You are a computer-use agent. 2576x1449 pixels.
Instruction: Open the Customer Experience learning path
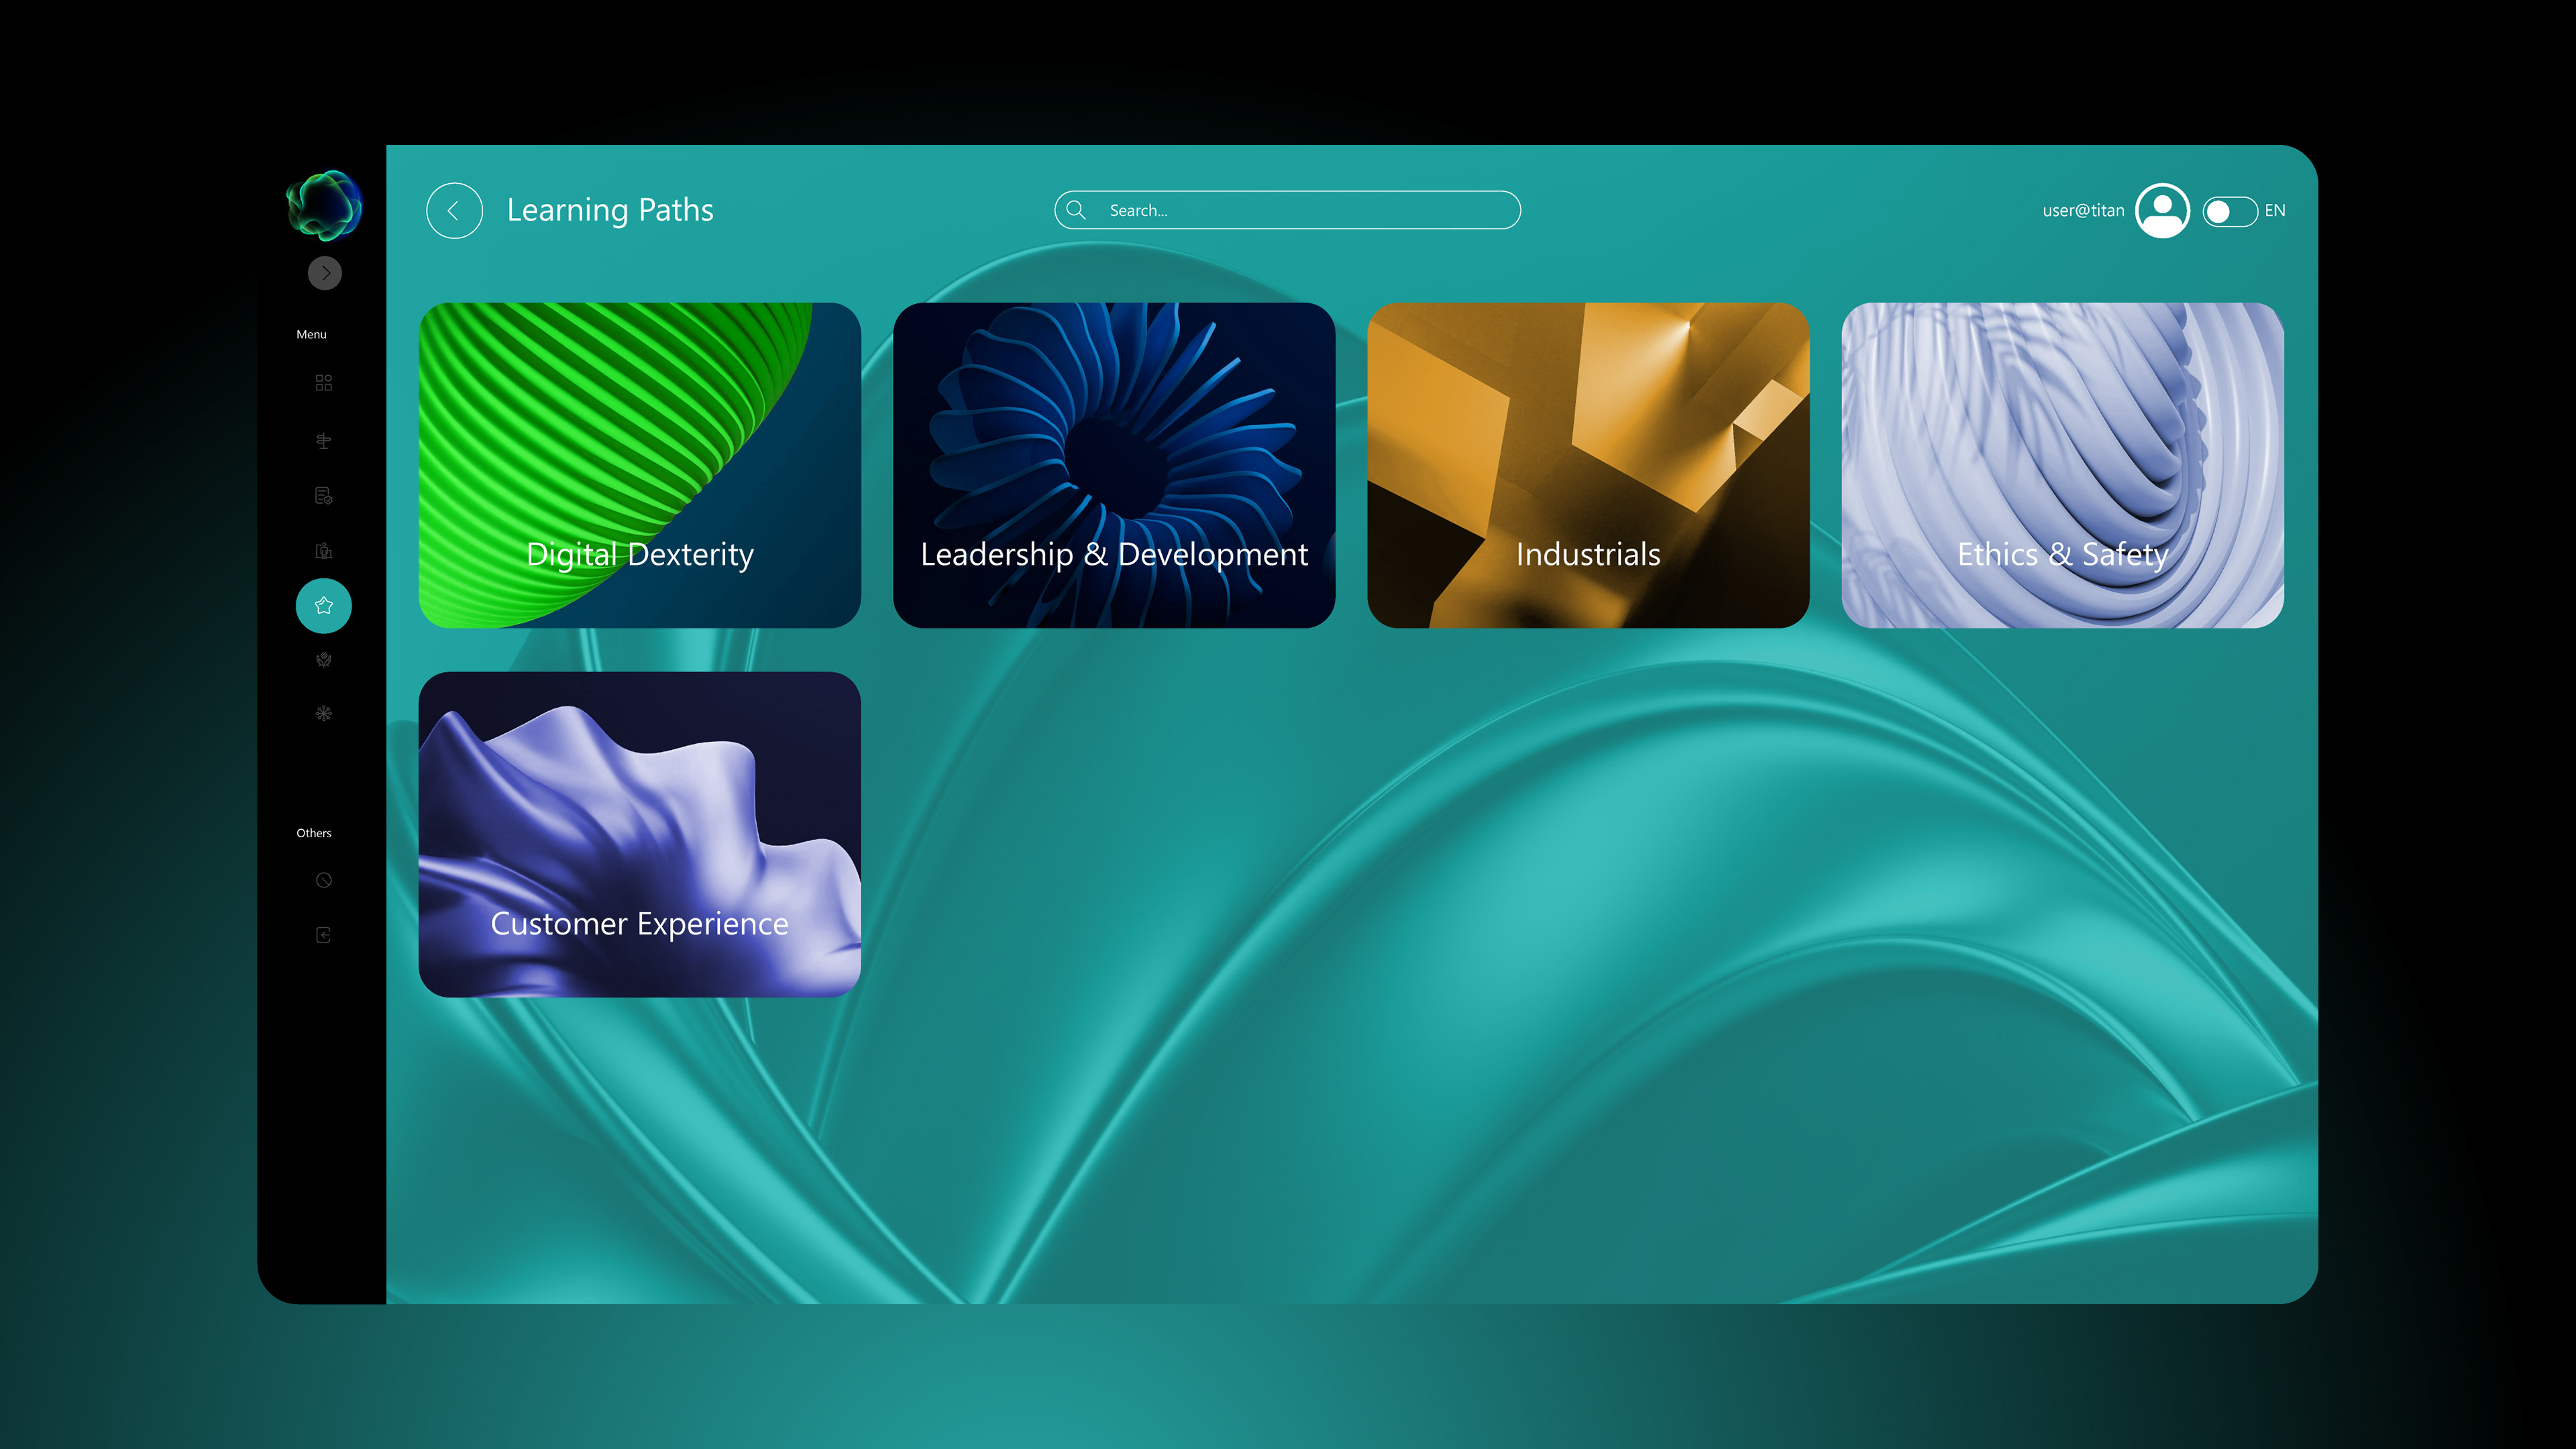[640, 834]
